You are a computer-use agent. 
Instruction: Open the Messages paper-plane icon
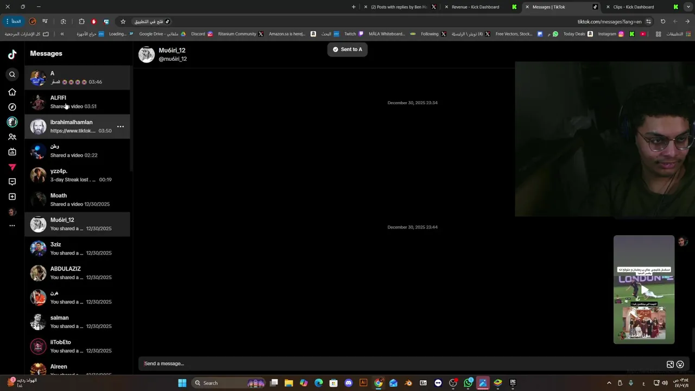coord(12,167)
